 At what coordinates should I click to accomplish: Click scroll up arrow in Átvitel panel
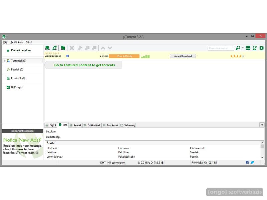coord(262,143)
